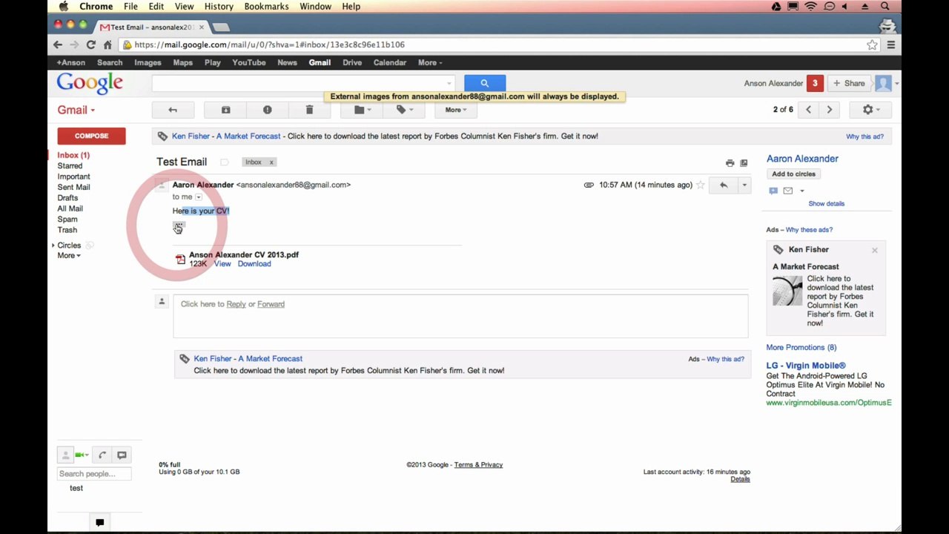Open the Chrome File menu
This screenshot has width=949, height=534.
coord(130,7)
